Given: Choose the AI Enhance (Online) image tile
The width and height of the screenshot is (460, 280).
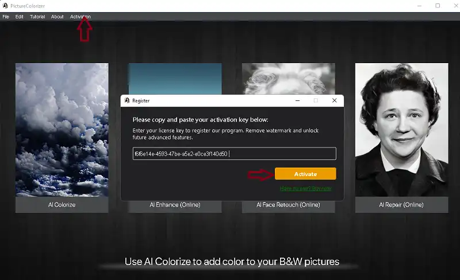Looking at the screenshot, I should (x=174, y=78).
